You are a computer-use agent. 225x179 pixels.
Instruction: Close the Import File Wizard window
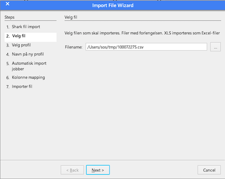pyautogui.click(x=7, y=4)
